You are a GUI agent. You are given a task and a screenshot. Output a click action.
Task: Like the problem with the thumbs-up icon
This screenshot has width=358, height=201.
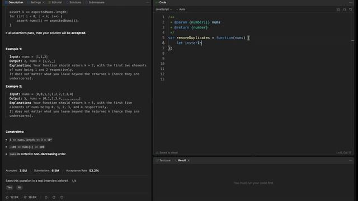point(7,197)
